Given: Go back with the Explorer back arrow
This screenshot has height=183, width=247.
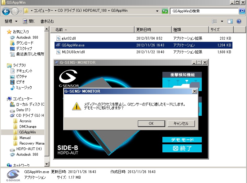Looking at the screenshot, I should coord(6,11).
